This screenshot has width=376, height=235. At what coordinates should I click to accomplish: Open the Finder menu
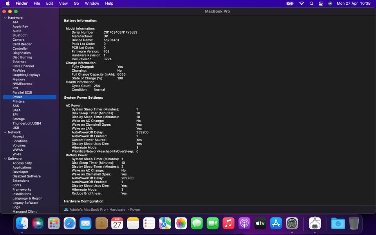[x=22, y=4]
